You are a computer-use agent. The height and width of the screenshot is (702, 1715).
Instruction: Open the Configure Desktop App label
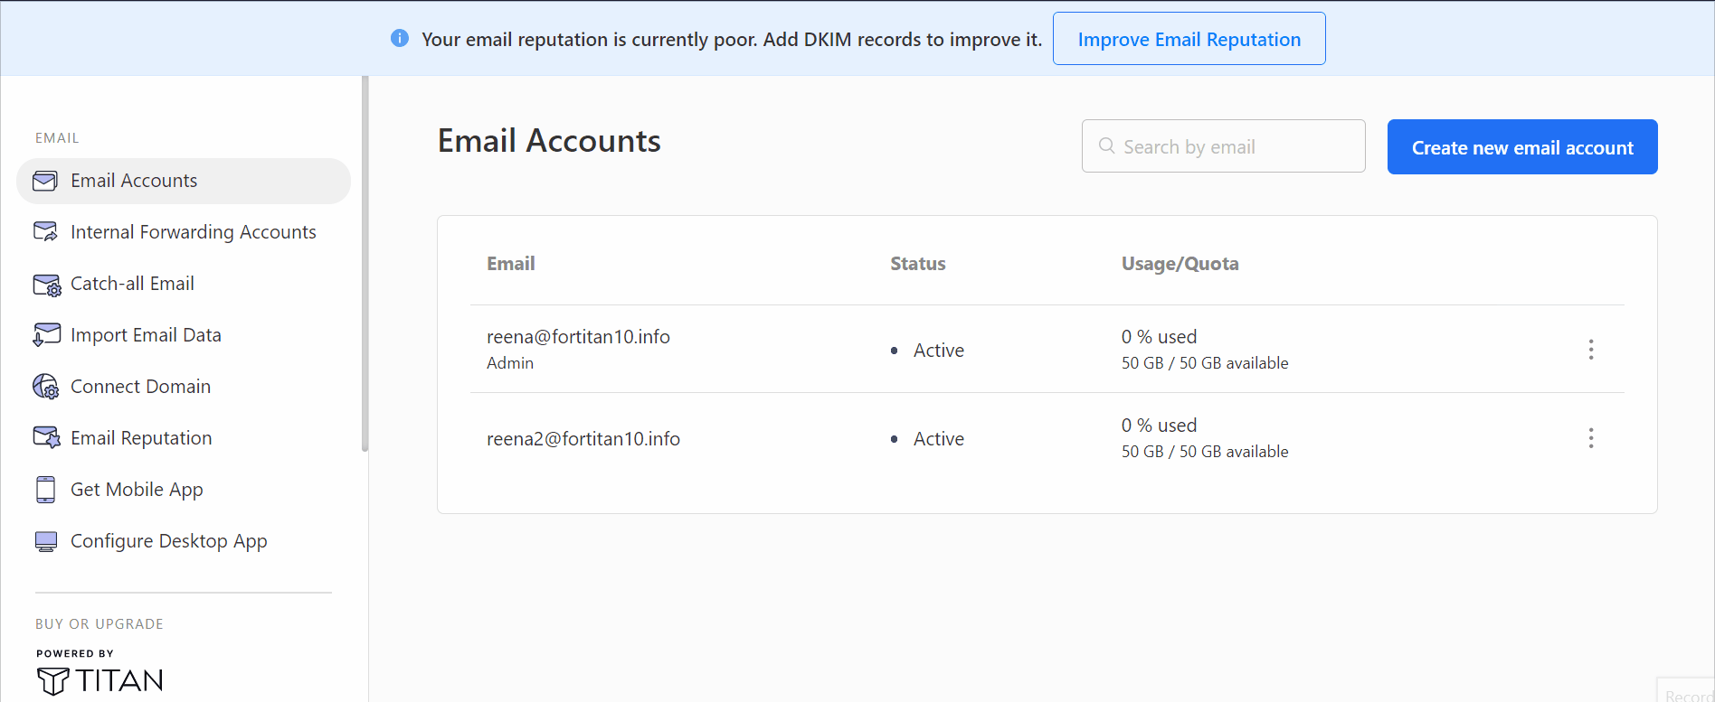pyautogui.click(x=169, y=541)
